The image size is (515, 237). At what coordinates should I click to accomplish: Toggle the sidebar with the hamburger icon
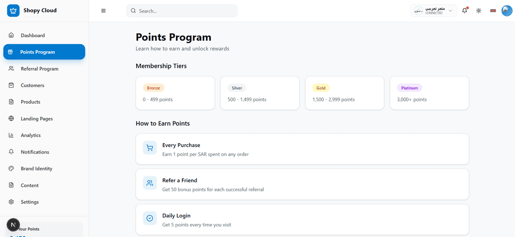[104, 11]
